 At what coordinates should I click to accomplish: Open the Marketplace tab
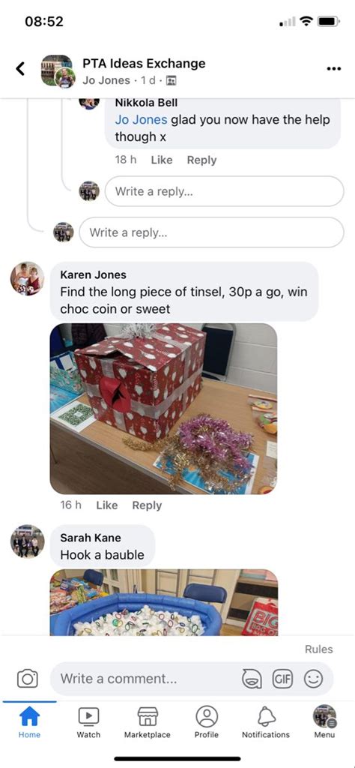click(x=148, y=722)
